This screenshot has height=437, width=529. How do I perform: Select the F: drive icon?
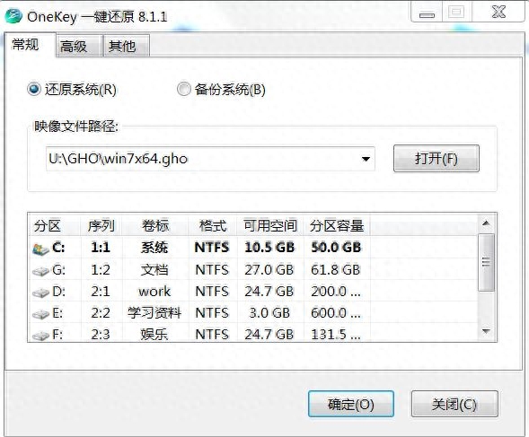(x=40, y=336)
